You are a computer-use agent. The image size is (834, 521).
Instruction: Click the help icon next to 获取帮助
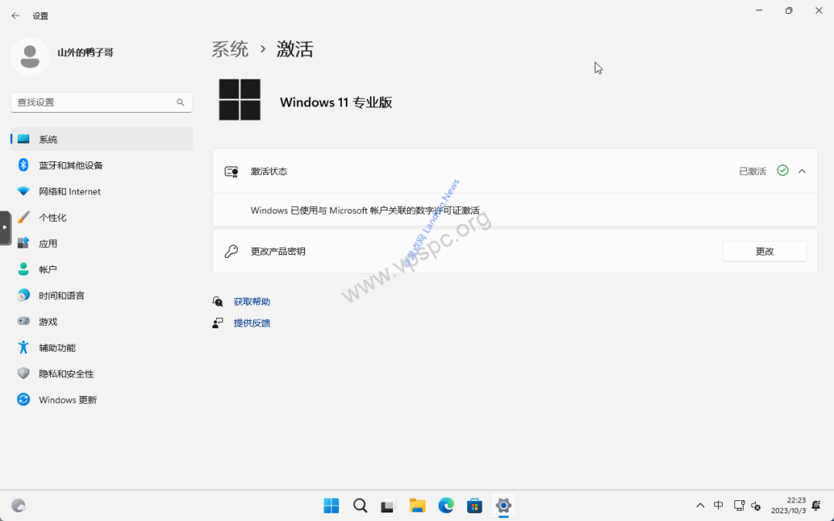click(x=218, y=302)
